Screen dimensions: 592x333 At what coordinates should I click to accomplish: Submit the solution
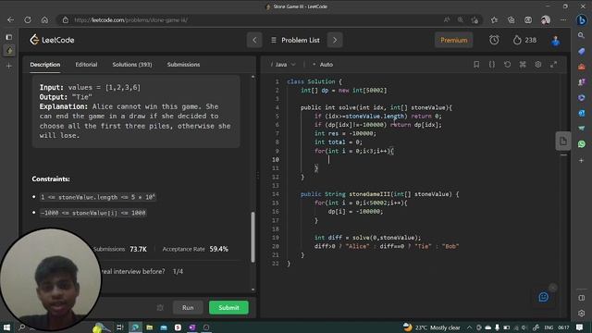point(228,308)
